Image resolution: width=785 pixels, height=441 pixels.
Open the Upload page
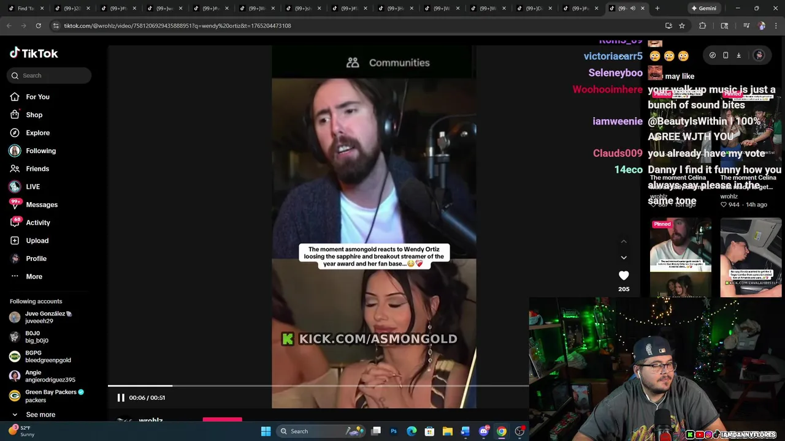[37, 241]
